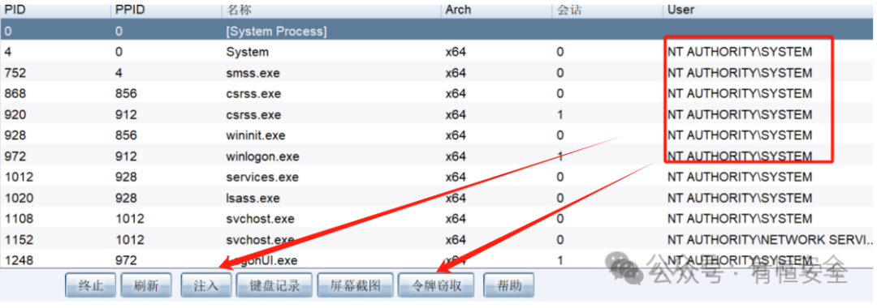Click the User cell of services.exe row
The height and width of the screenshot is (308, 877).
(x=740, y=178)
